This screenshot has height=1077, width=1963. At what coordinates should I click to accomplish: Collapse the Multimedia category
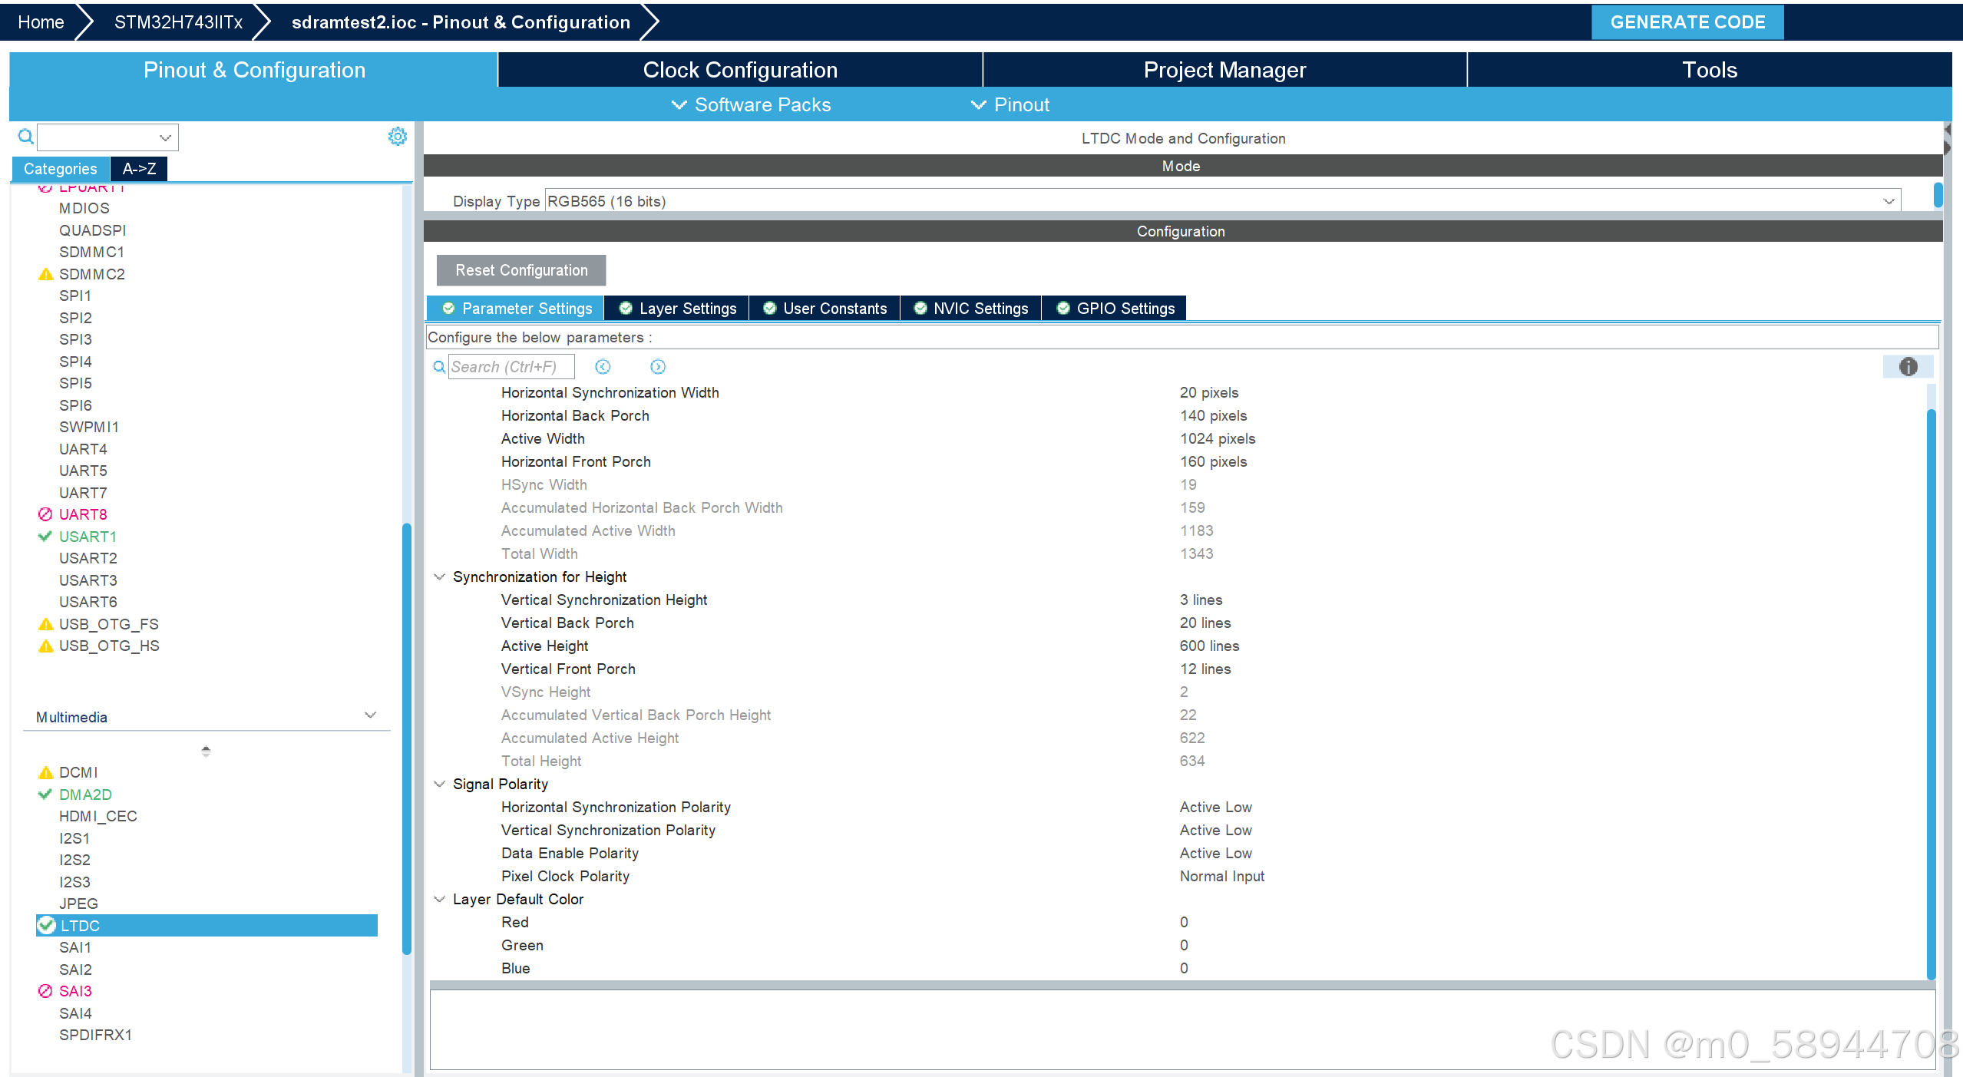pos(370,715)
